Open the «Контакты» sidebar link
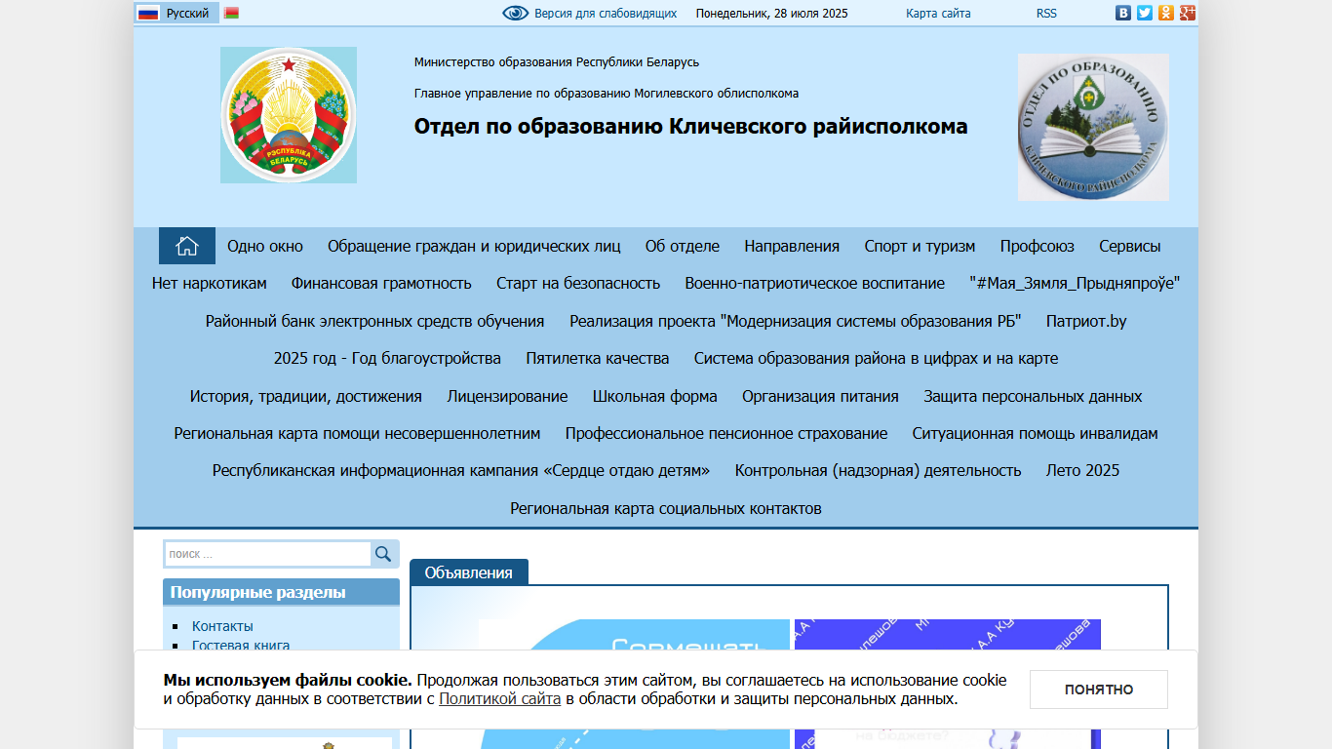 [222, 626]
